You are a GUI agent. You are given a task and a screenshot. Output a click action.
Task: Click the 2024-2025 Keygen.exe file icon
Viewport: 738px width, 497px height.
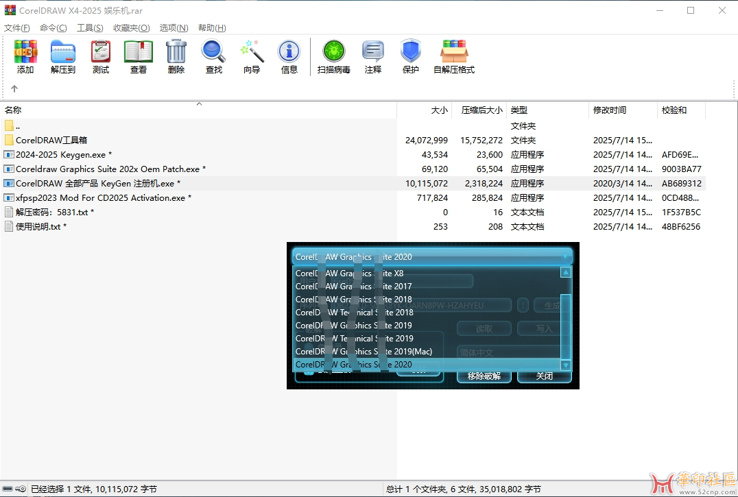pyautogui.click(x=8, y=154)
